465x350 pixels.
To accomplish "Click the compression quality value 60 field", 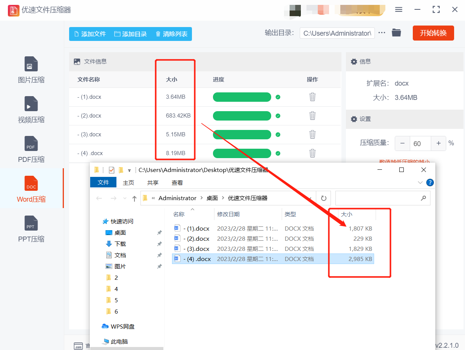I will 421,143.
